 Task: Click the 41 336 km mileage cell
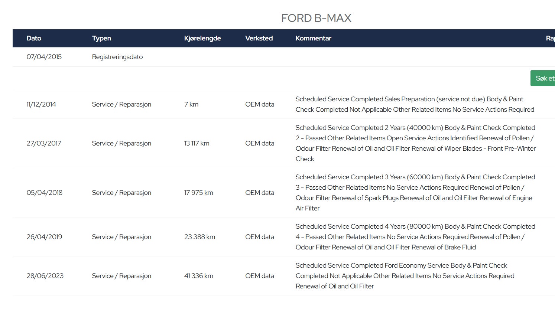198,276
